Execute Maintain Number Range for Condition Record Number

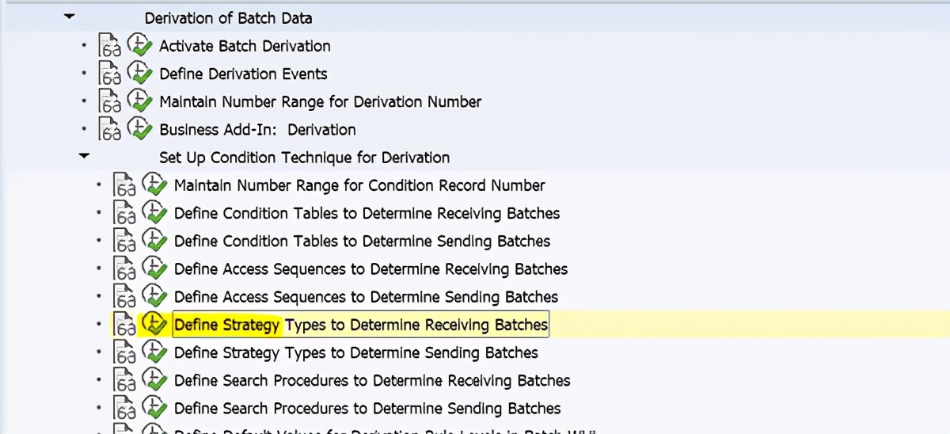coord(154,185)
